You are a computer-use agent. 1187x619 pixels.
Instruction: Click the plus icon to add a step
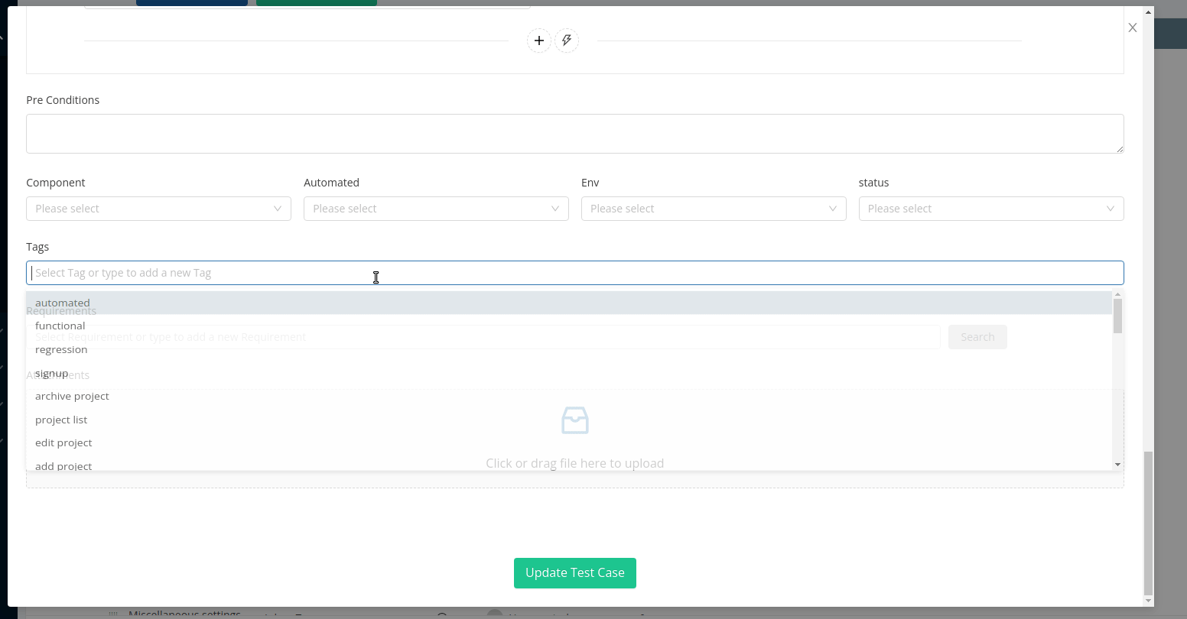(539, 41)
